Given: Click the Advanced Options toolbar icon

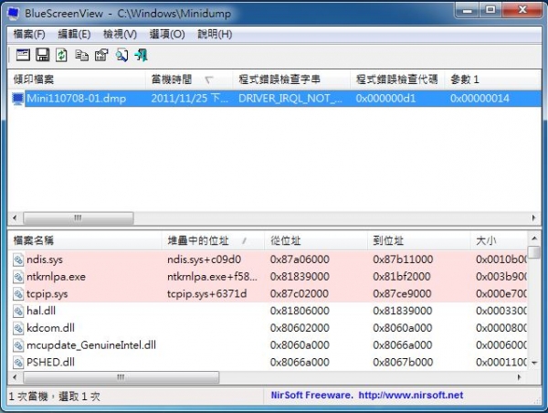Looking at the screenshot, I should (24, 55).
